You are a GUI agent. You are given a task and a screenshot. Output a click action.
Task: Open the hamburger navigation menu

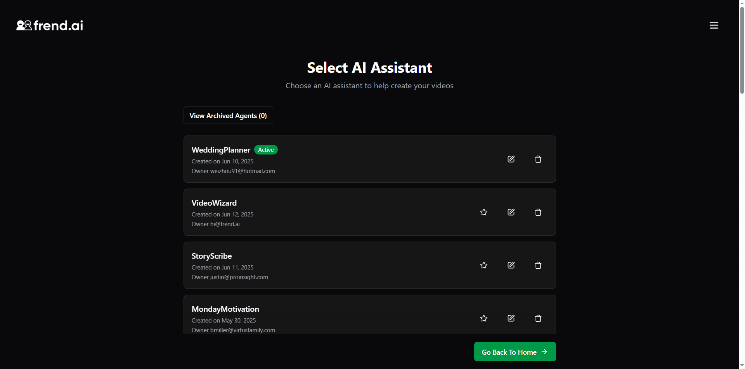pyautogui.click(x=714, y=25)
